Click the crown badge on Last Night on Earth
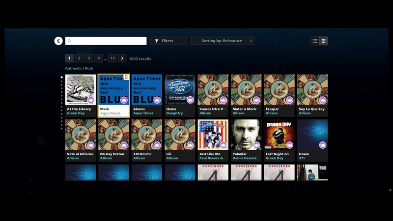This screenshot has height=221, width=393. (x=289, y=145)
